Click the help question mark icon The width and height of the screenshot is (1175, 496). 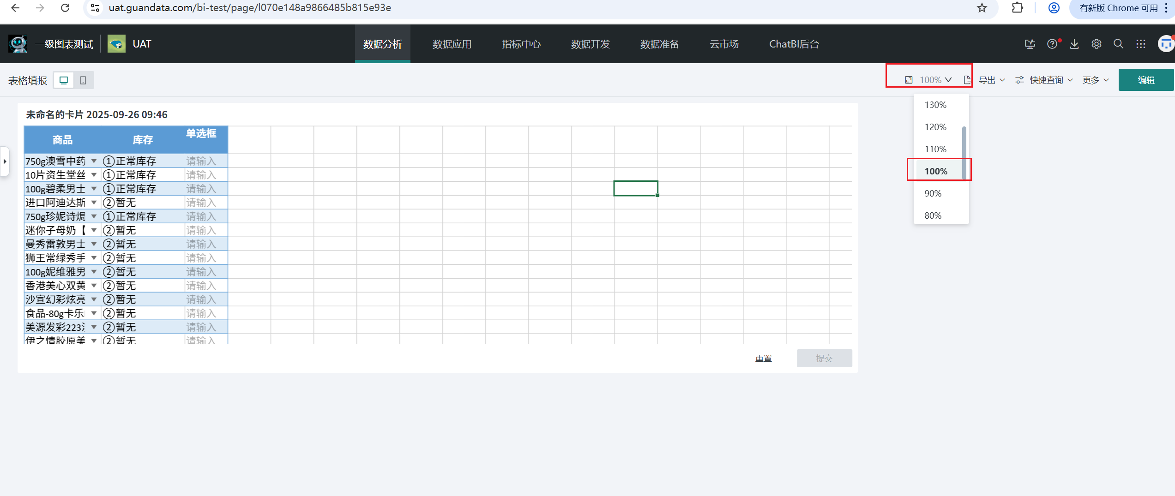1052,44
